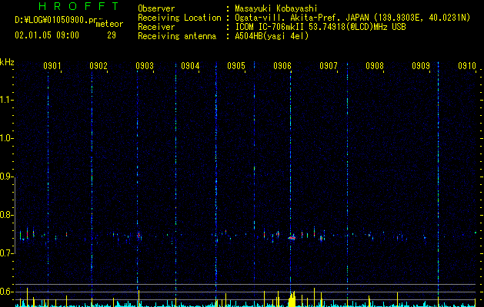Click the tall yellow intensity bar below 0906
The image size is (484, 307).
292,299
